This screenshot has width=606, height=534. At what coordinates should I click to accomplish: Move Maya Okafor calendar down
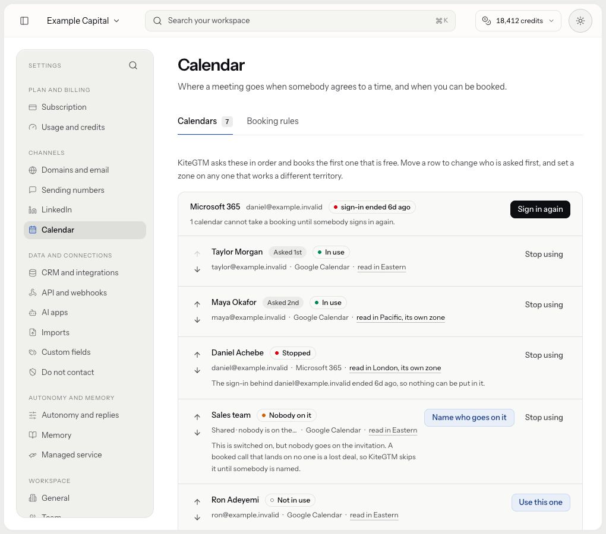click(x=197, y=320)
